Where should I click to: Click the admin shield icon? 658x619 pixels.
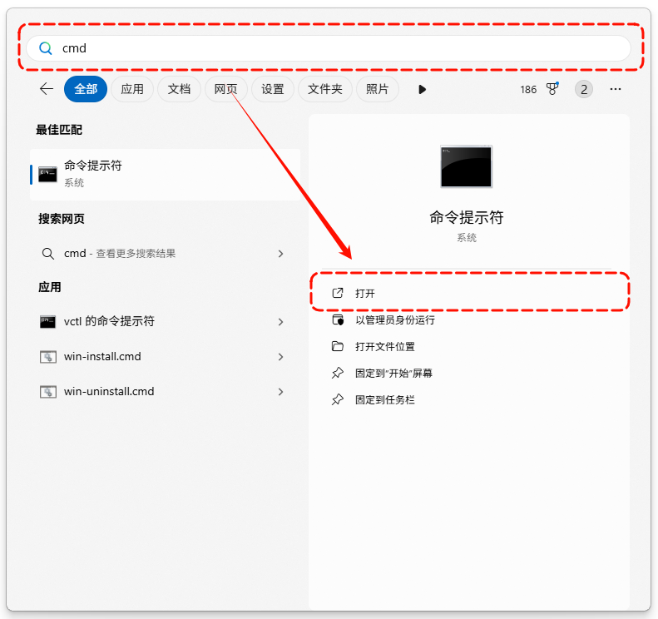pos(338,319)
